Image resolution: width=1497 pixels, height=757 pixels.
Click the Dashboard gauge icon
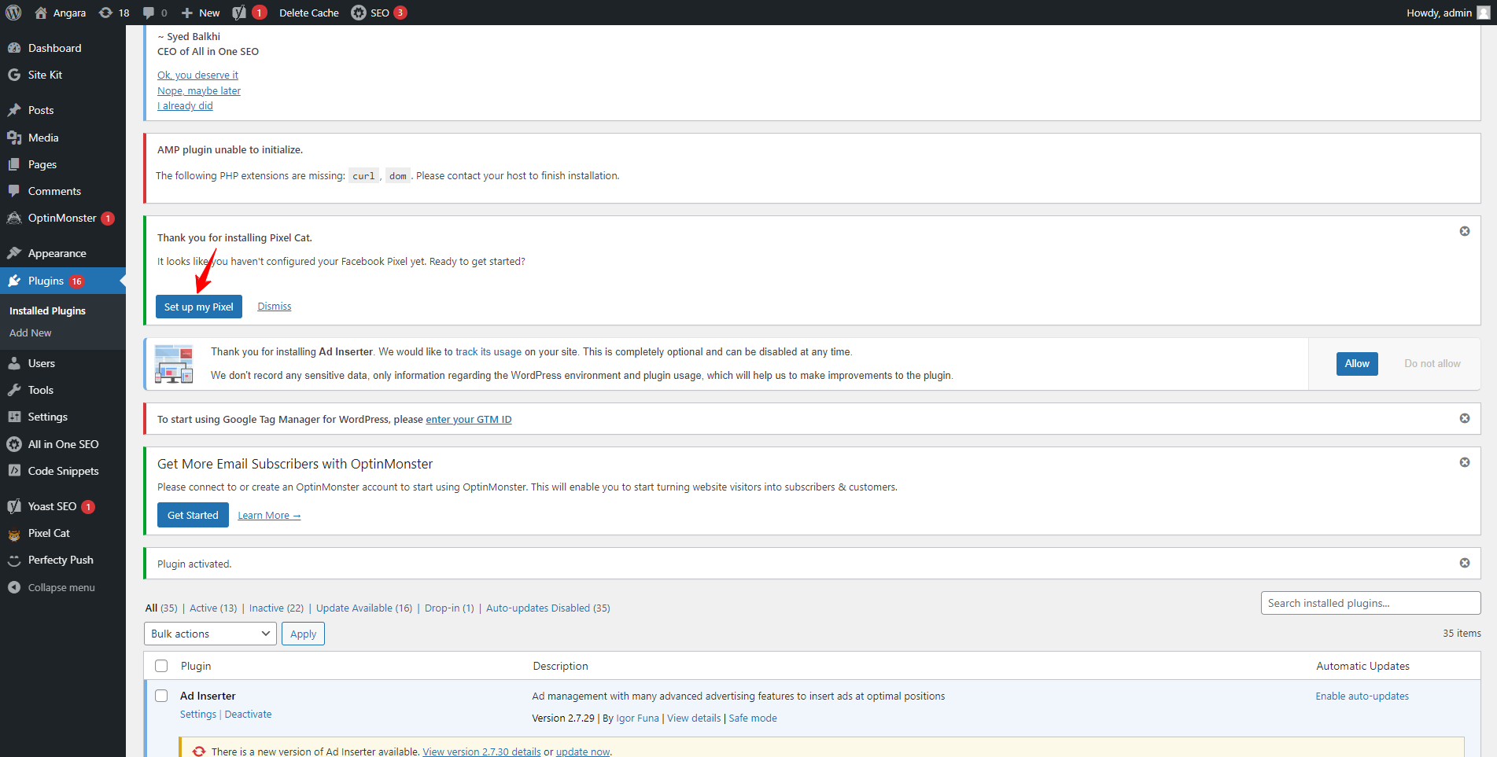[x=14, y=48]
